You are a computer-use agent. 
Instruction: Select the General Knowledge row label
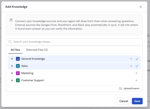click(x=33, y=59)
